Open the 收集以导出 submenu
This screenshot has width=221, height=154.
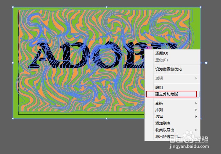click(172, 130)
